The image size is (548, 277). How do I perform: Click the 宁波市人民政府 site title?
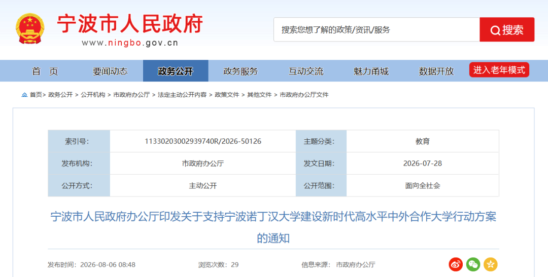[130, 24]
